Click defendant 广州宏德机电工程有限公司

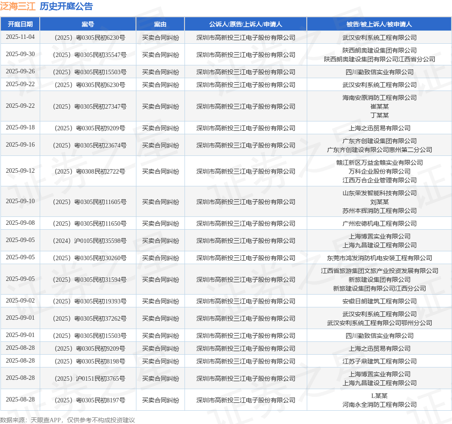pyautogui.click(x=379, y=223)
